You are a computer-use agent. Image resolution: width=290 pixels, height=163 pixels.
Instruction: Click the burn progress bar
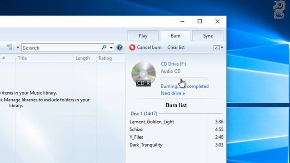tap(184, 79)
